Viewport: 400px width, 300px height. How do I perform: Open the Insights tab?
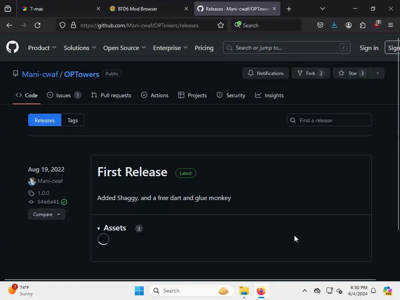tap(269, 95)
